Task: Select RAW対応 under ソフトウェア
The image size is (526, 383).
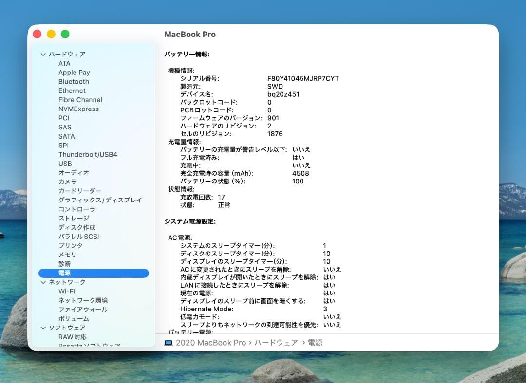Action: click(x=72, y=337)
